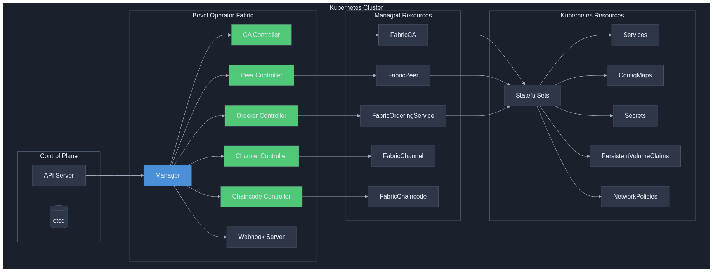The height and width of the screenshot is (272, 713).
Task: Select the CA Controller green box
Action: pyautogui.click(x=261, y=35)
